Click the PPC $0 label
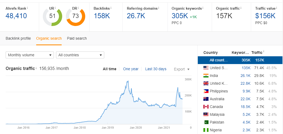283x134 pixels. coord(261,23)
